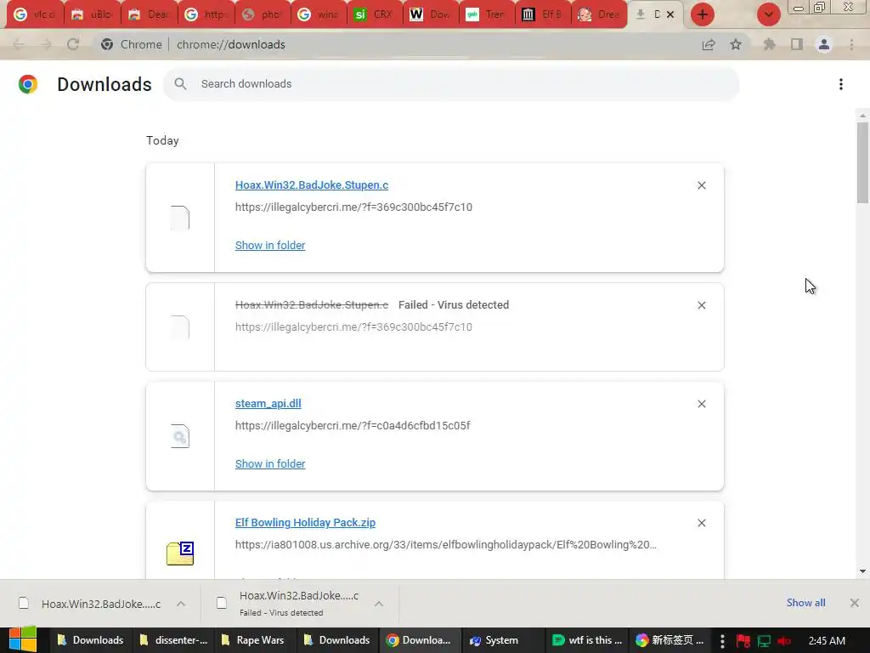The height and width of the screenshot is (653, 870).
Task: Show steam_api.dll in folder
Action: [x=270, y=463]
